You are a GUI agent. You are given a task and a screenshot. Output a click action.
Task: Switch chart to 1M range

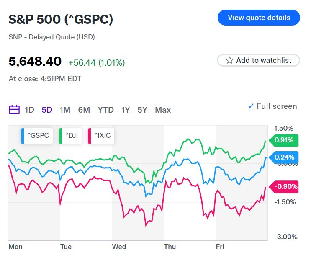click(x=65, y=110)
